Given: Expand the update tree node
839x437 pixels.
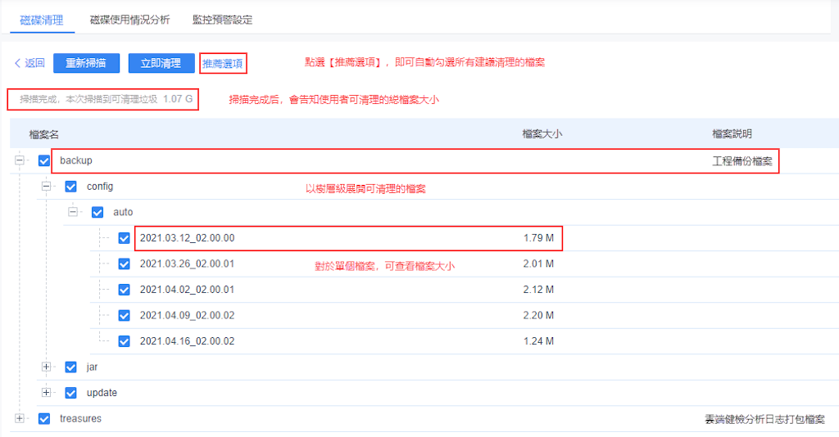Looking at the screenshot, I should tap(46, 392).
